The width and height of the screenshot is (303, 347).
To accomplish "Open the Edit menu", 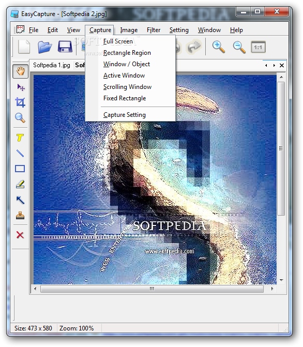I will pos(52,30).
